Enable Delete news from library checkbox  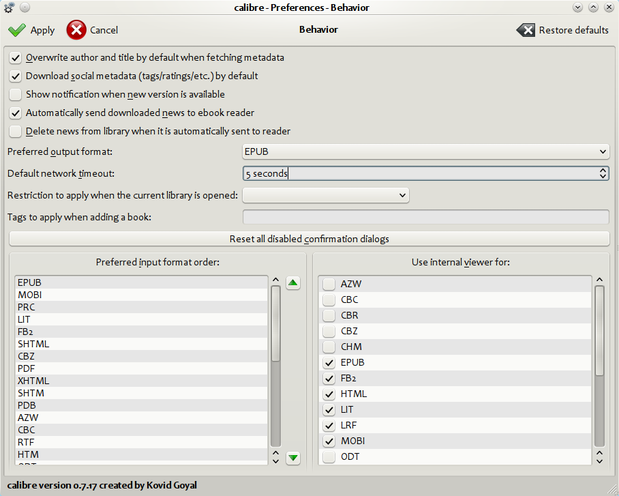[16, 131]
